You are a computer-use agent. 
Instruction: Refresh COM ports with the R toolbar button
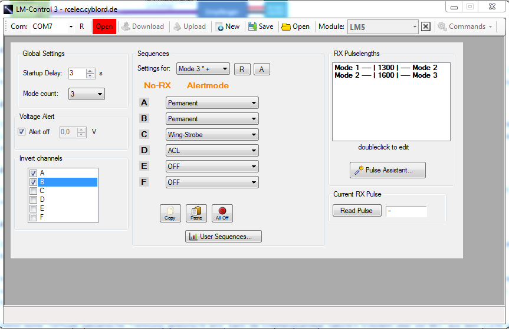click(x=82, y=26)
